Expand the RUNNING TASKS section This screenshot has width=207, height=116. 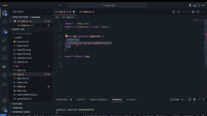click(31, 112)
